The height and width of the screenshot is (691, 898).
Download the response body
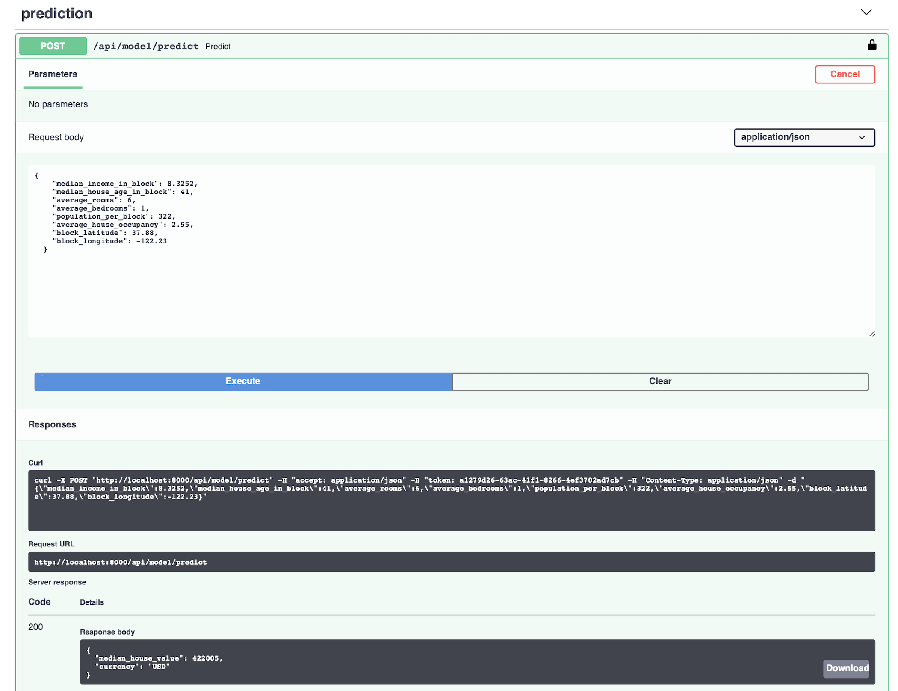pos(846,668)
